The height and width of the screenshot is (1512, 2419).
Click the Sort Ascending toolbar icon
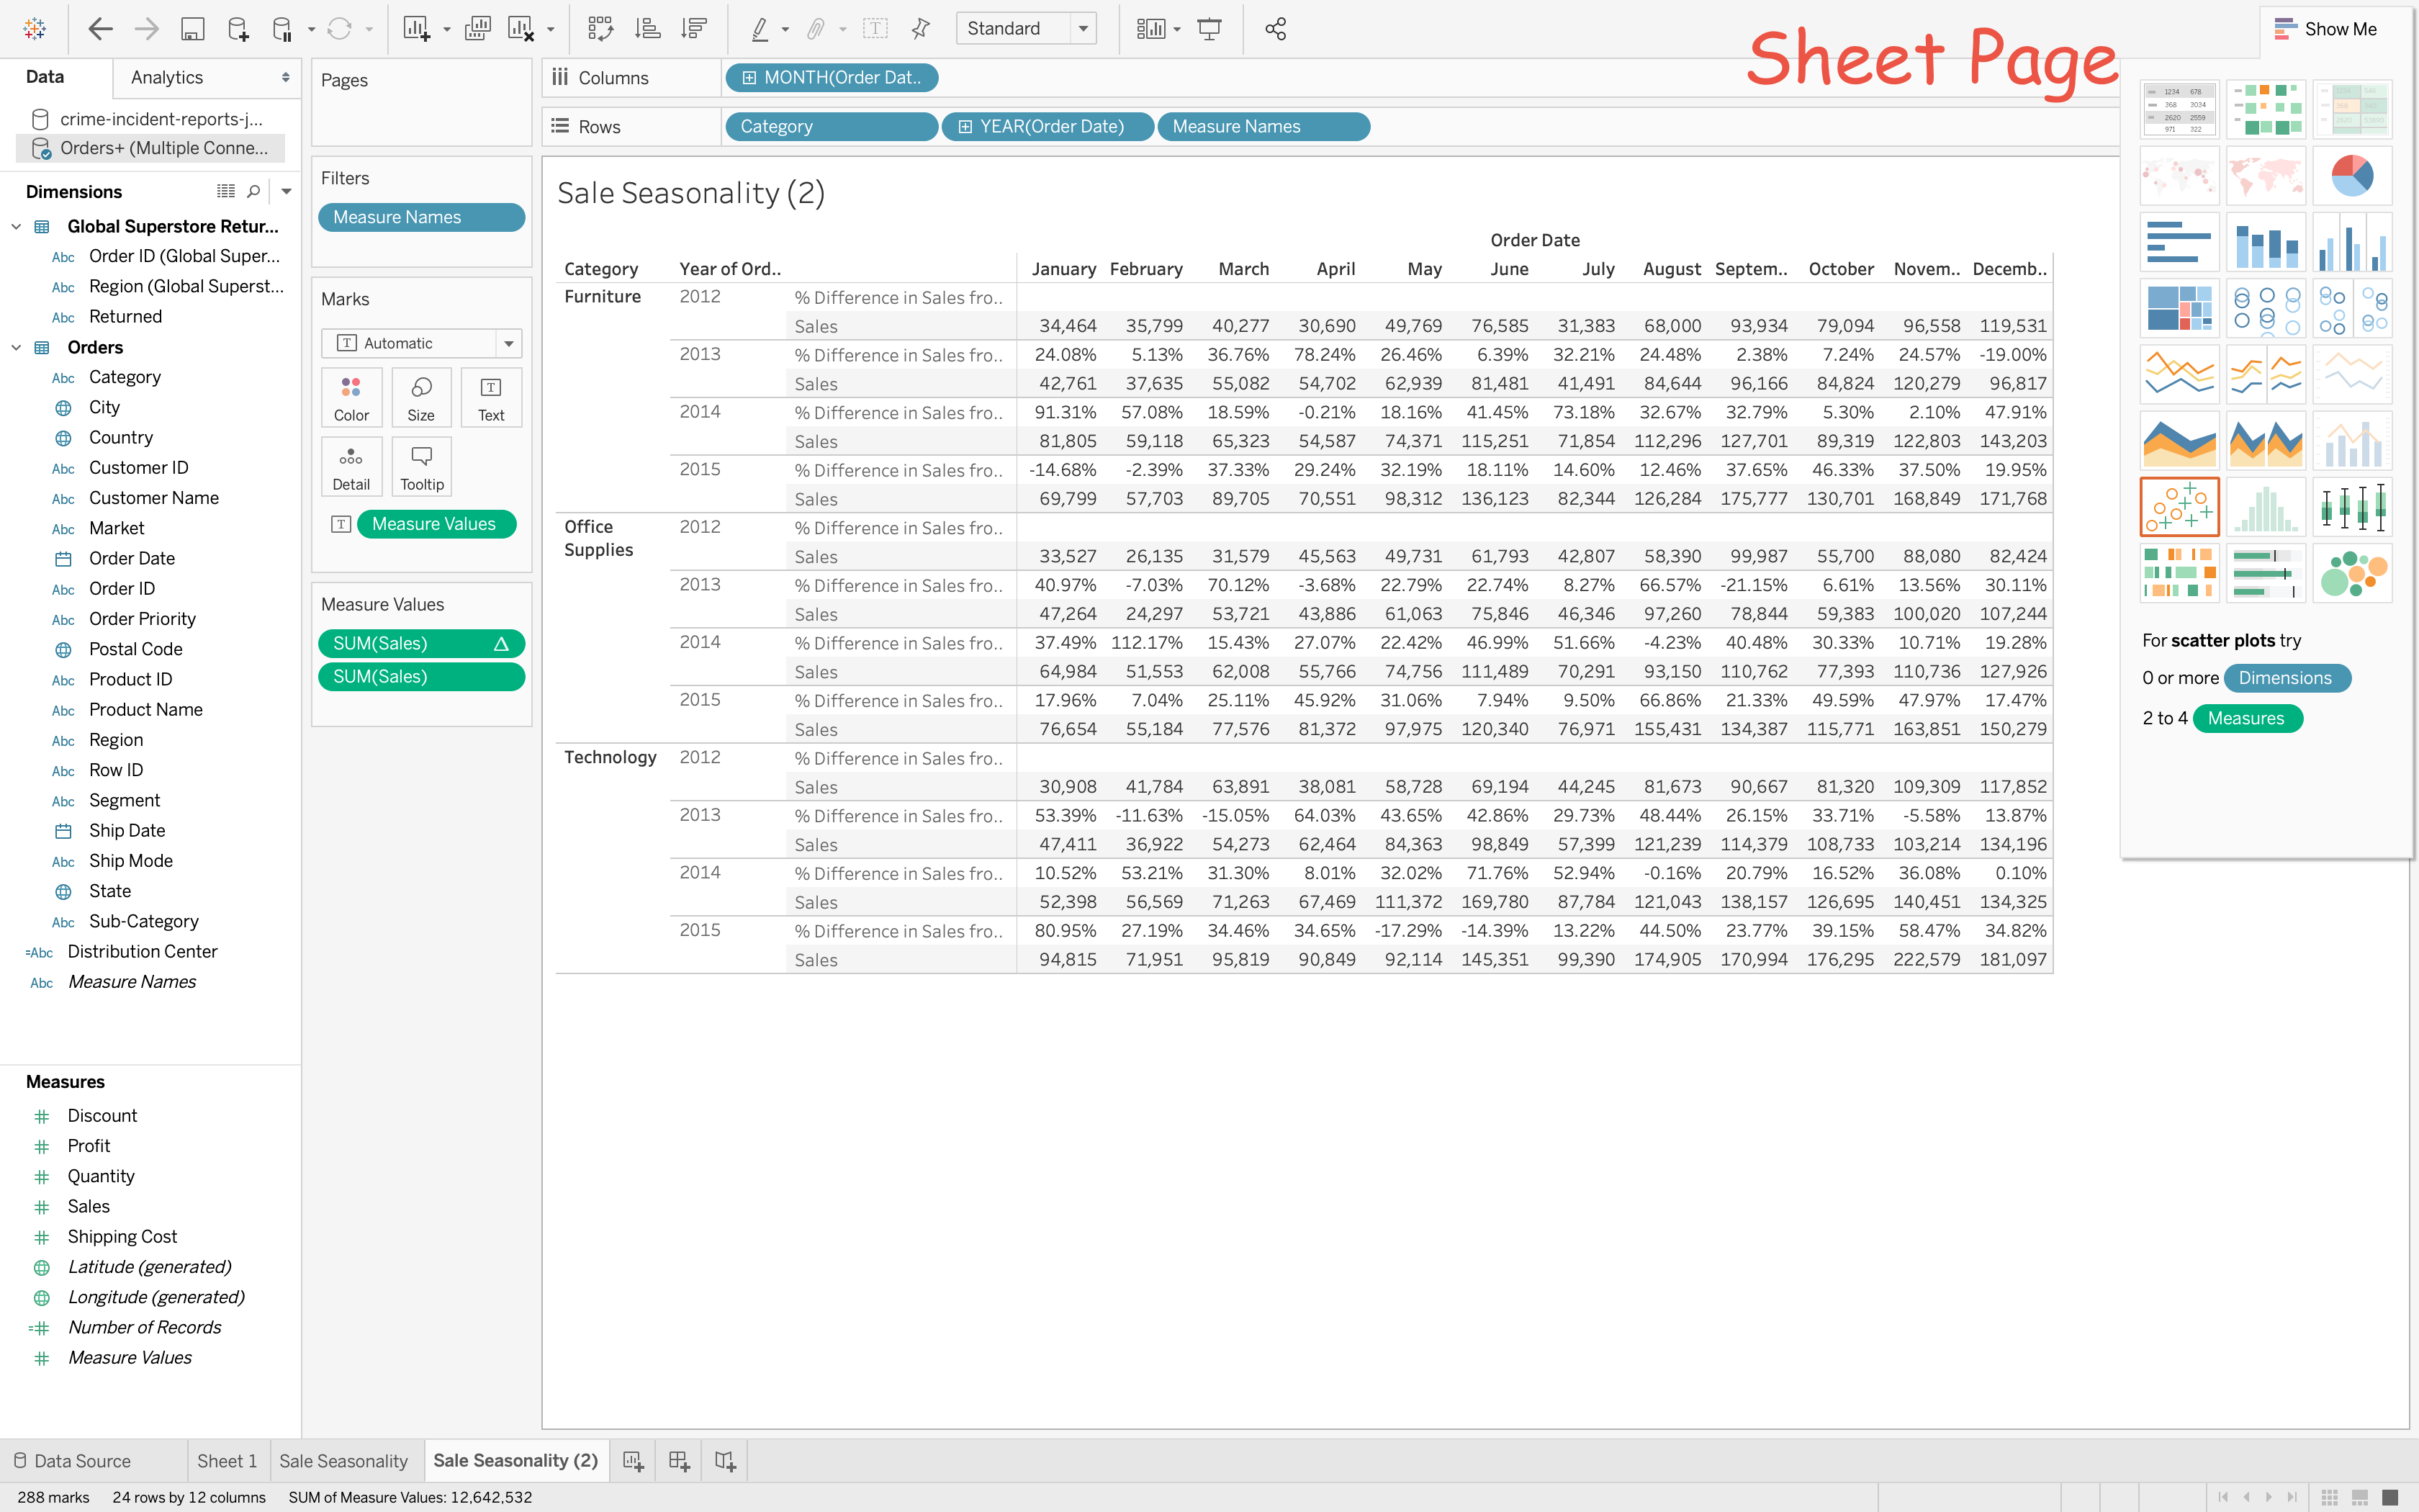[648, 29]
